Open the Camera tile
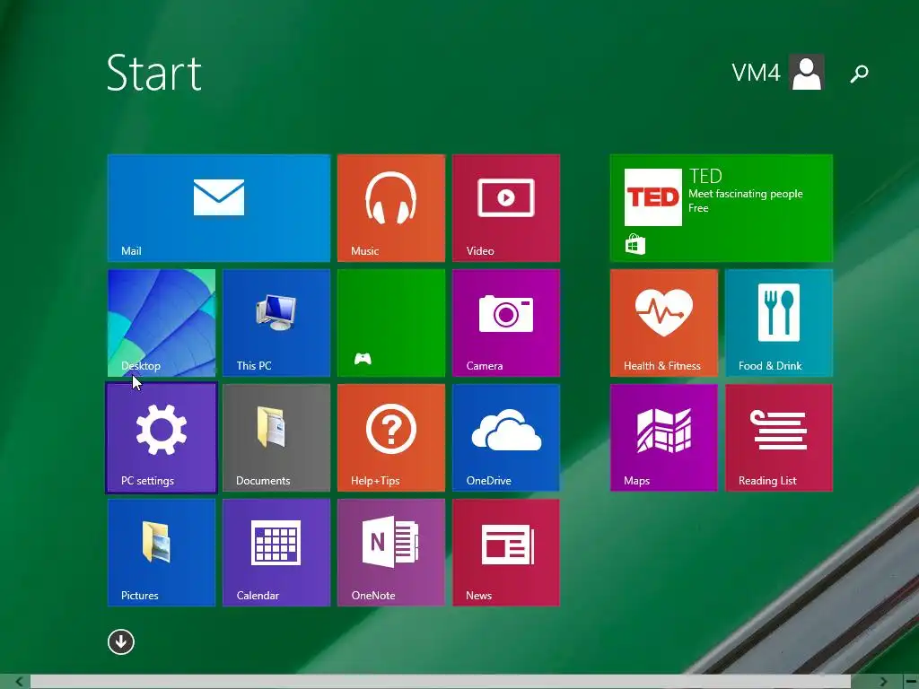 (x=506, y=323)
